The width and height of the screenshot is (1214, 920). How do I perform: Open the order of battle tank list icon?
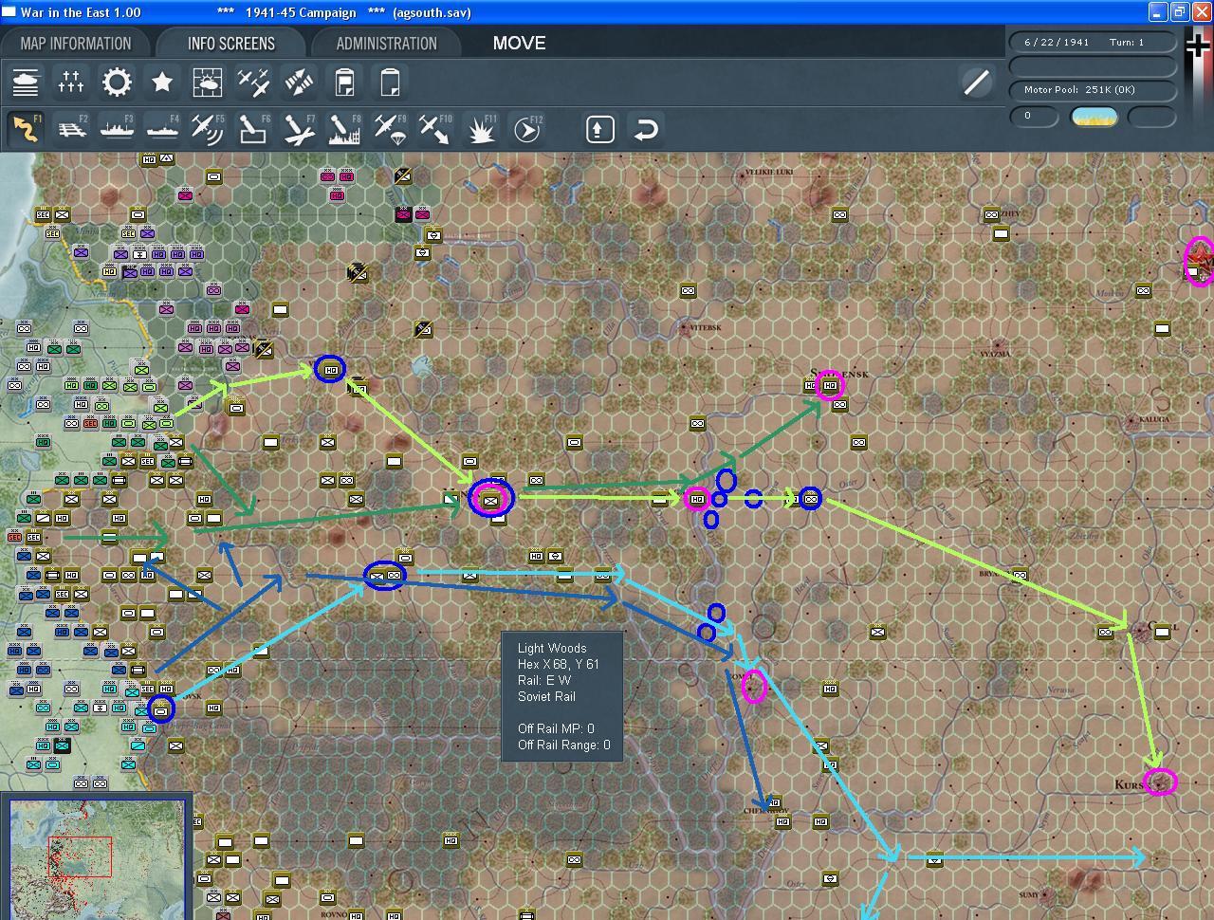[x=26, y=83]
